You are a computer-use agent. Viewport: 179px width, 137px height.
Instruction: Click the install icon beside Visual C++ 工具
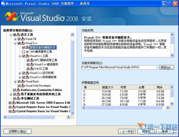27,56
